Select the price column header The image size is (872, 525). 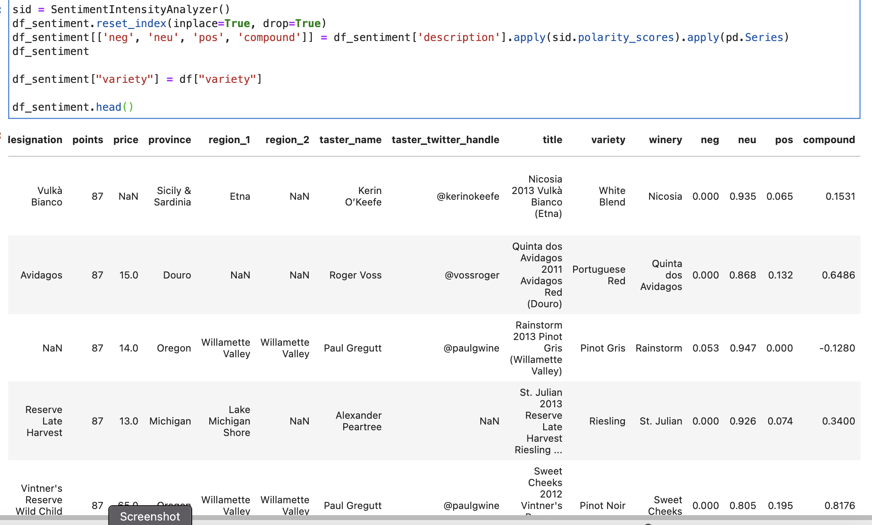click(x=126, y=139)
